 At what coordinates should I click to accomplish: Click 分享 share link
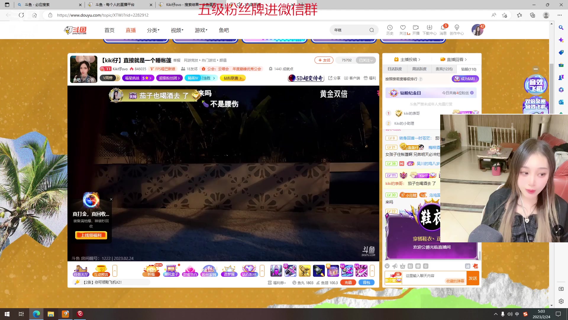pyautogui.click(x=334, y=78)
